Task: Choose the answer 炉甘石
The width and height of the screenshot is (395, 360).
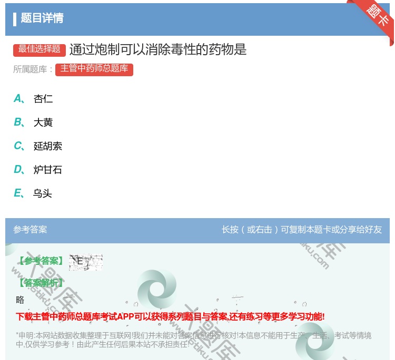Action: pyautogui.click(x=47, y=170)
